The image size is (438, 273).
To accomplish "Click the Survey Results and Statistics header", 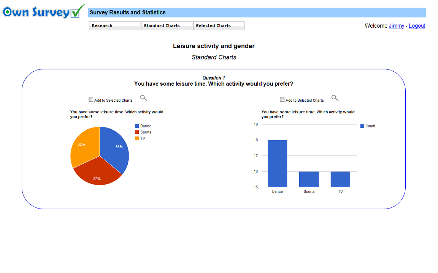I will click(127, 13).
